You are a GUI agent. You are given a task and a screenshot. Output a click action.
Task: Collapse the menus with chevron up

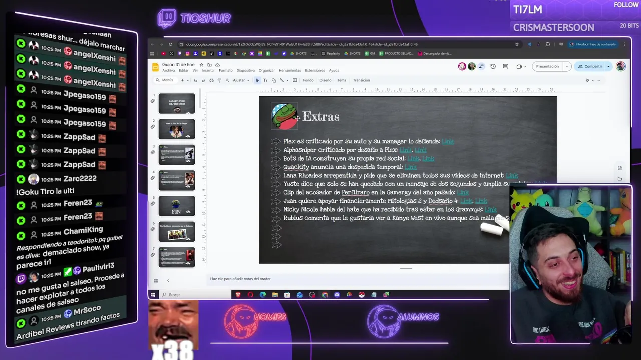click(x=598, y=80)
